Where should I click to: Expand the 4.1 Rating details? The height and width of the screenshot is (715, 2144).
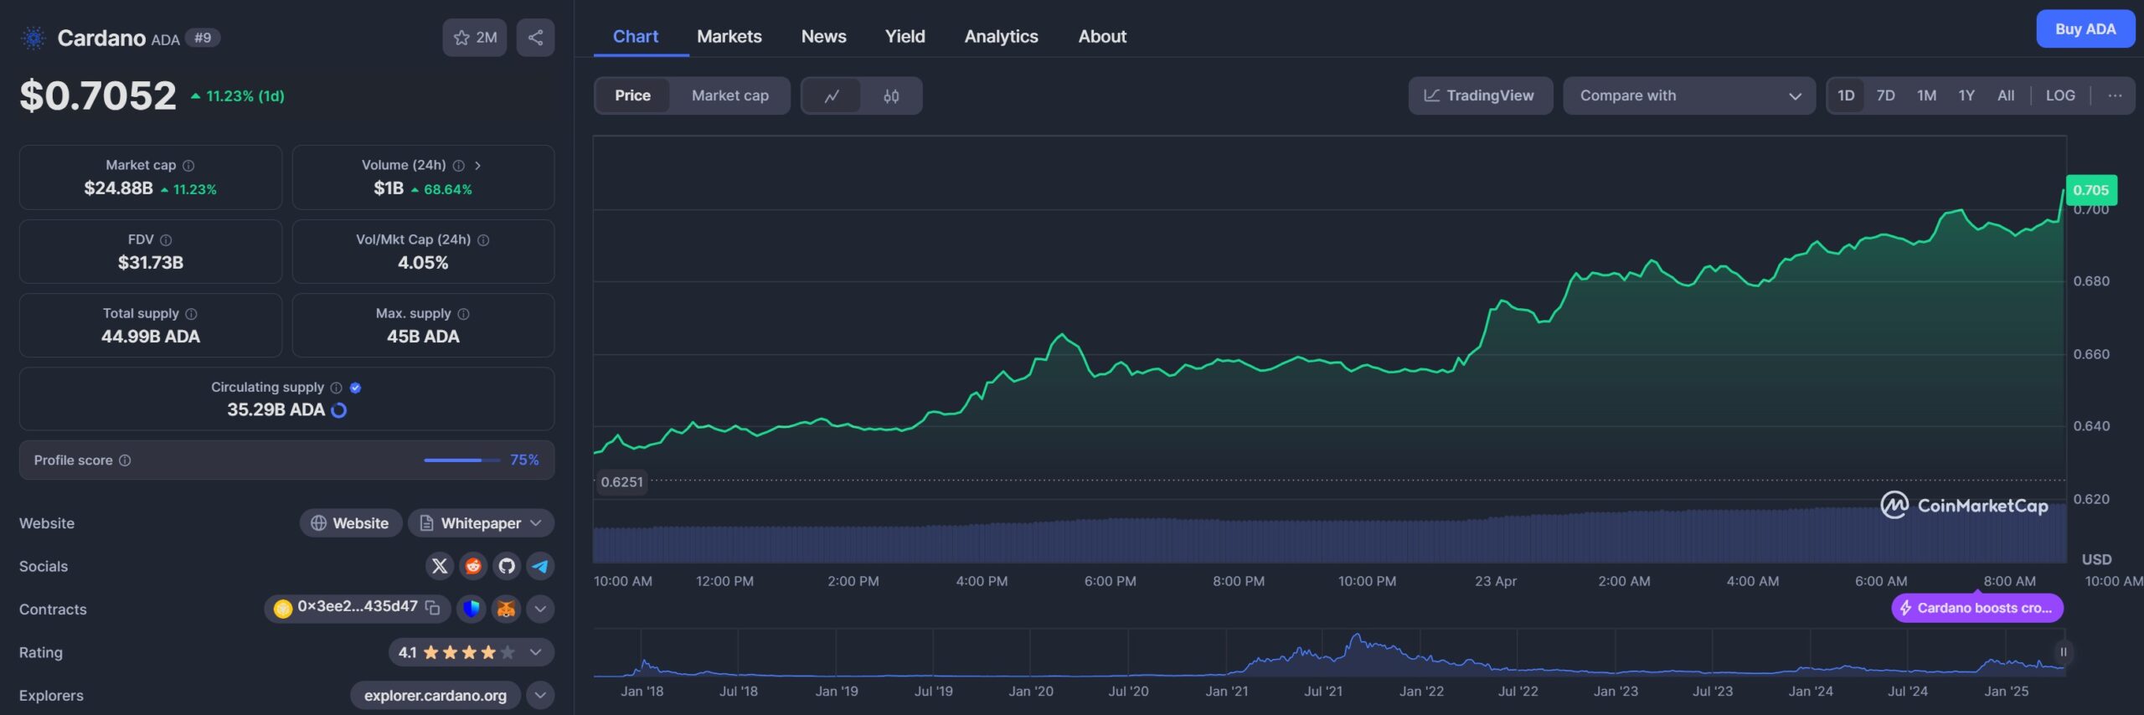coord(472,652)
